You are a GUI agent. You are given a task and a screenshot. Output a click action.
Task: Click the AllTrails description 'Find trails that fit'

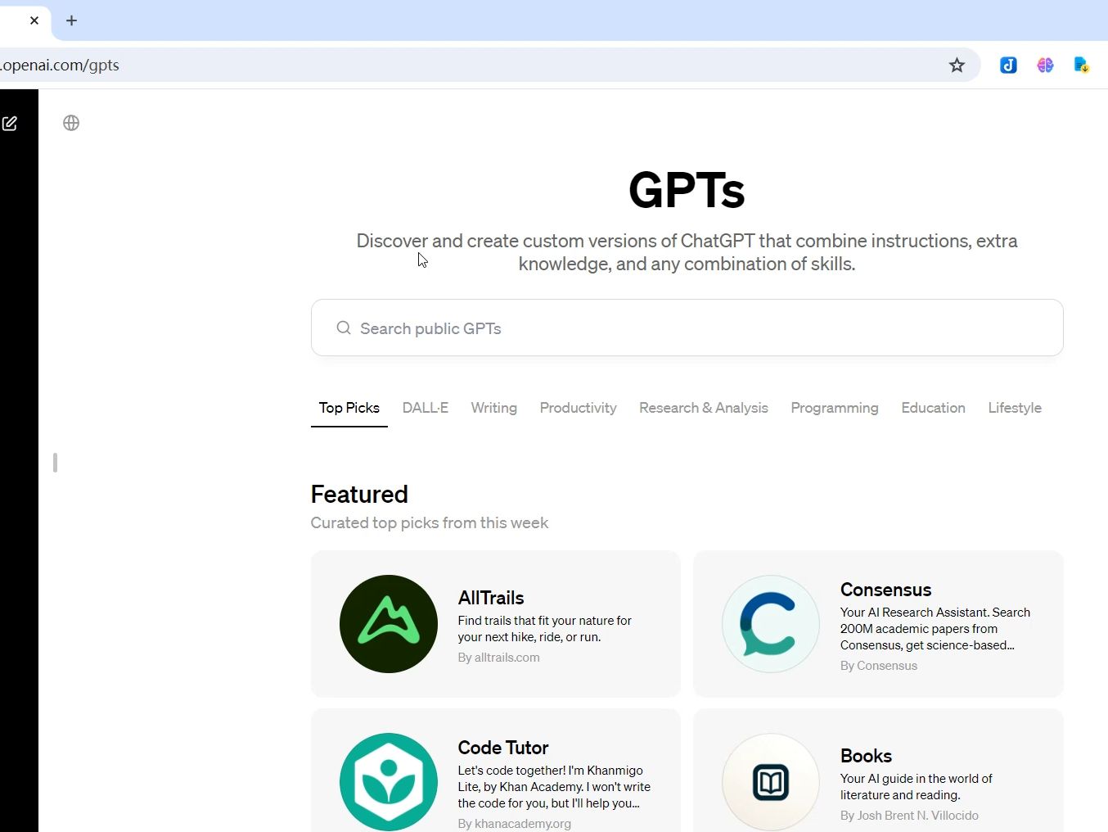[x=545, y=629]
